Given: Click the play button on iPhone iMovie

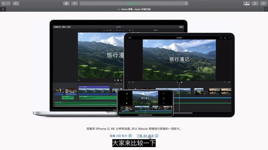Looking at the screenshot, I should tap(126, 103).
